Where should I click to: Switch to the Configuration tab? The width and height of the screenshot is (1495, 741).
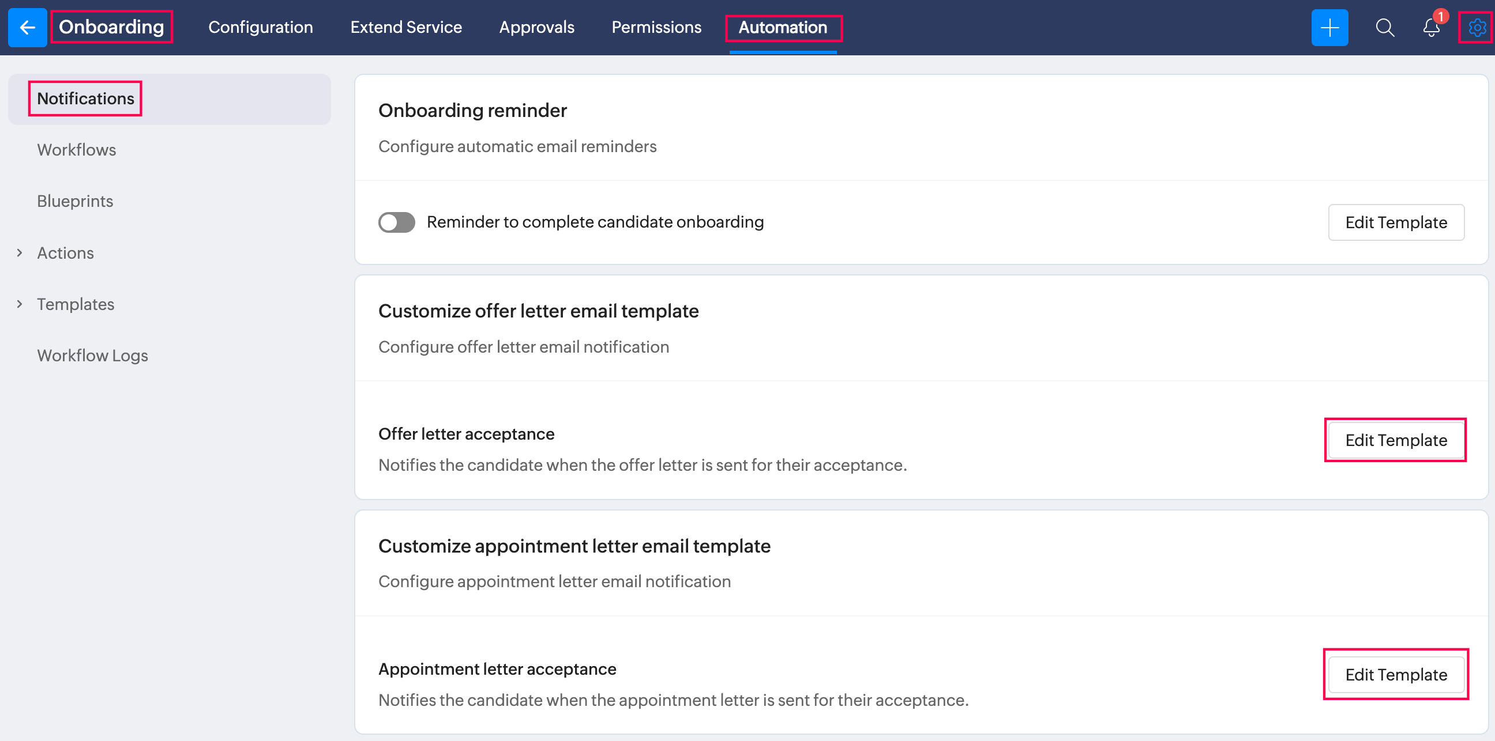click(x=261, y=27)
